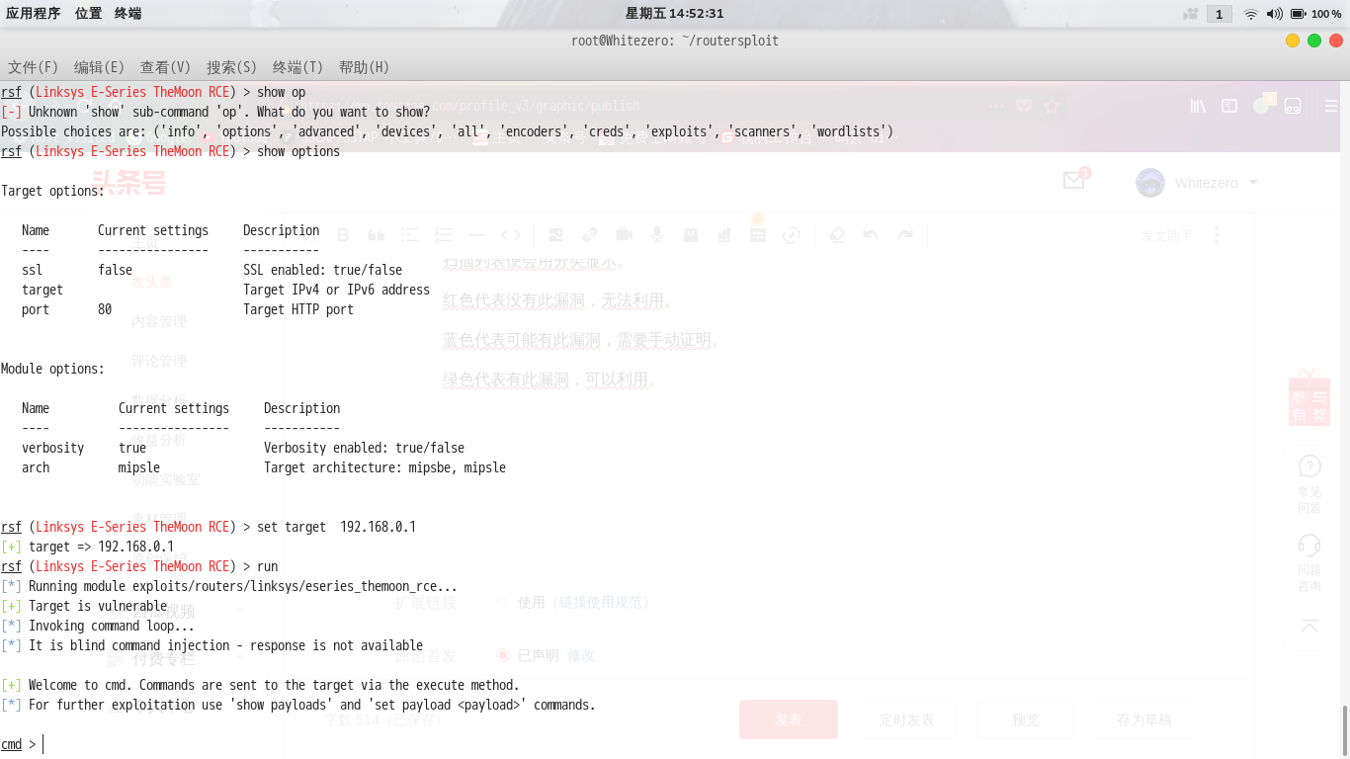The image size is (1350, 759).
Task: Click the 'Target options:' heading
Action: [x=52, y=191]
